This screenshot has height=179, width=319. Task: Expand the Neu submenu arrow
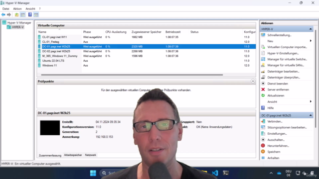coord(311,41)
